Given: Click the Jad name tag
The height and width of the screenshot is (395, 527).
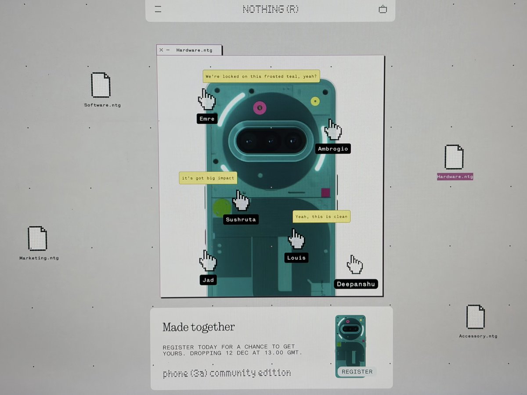Looking at the screenshot, I should click(x=208, y=280).
